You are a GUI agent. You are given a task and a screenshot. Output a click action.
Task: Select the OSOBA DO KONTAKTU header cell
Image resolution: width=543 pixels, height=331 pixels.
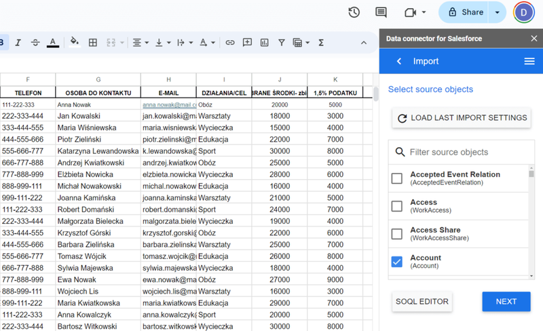click(98, 93)
